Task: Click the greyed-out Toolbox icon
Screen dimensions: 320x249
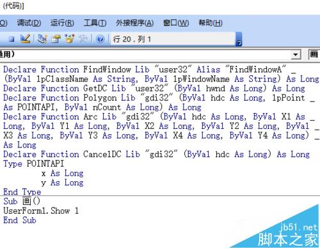Action: pos(83,39)
